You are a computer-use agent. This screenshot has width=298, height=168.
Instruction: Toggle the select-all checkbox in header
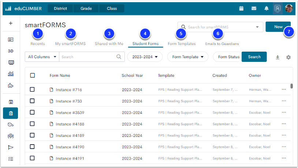(32, 75)
